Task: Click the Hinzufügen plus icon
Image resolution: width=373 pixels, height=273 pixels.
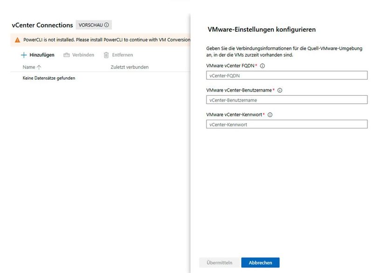Action: pos(24,55)
